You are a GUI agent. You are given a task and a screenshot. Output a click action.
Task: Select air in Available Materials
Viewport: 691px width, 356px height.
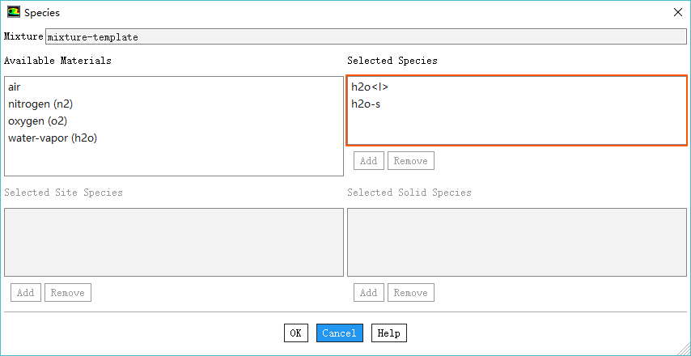coord(15,87)
